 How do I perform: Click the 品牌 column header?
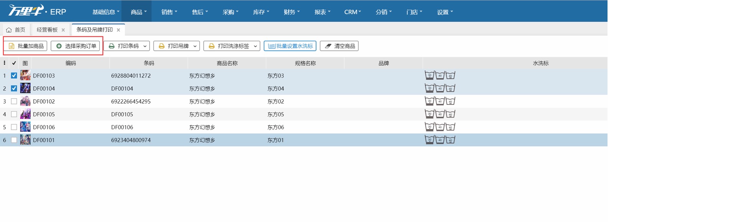pyautogui.click(x=384, y=63)
